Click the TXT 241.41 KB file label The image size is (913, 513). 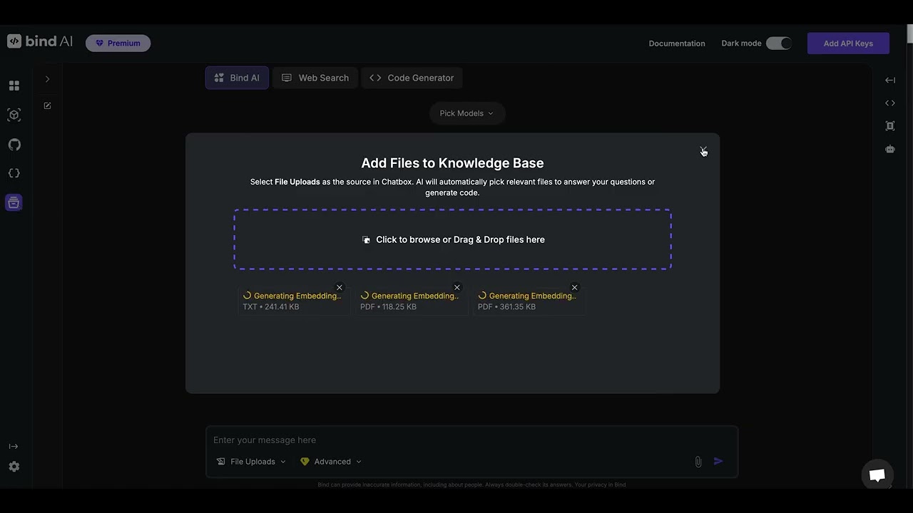coord(271,307)
